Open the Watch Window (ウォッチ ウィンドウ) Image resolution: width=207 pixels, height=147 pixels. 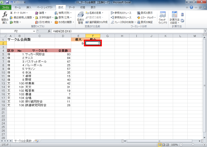click(163, 18)
